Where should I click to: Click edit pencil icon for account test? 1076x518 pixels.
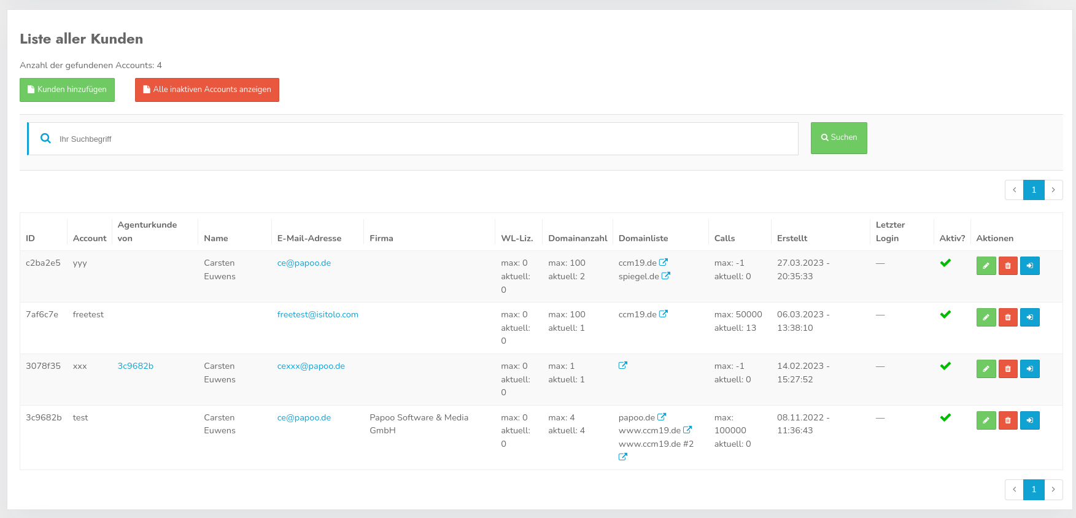point(986,420)
